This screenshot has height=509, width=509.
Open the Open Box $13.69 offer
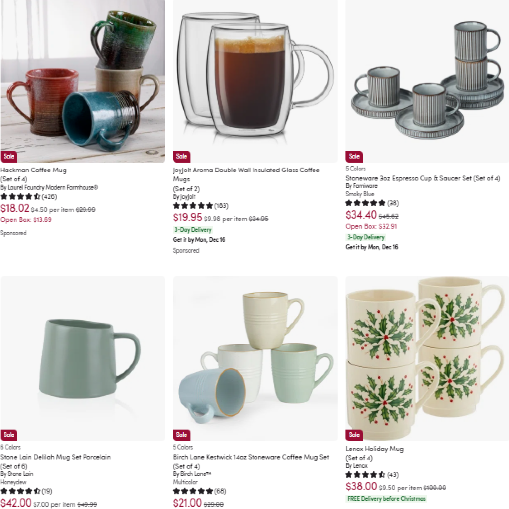[x=26, y=220]
